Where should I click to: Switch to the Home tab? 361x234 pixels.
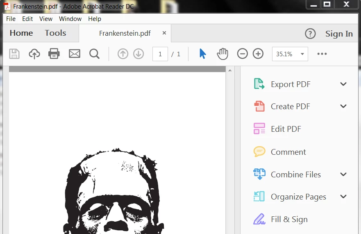[x=21, y=33]
